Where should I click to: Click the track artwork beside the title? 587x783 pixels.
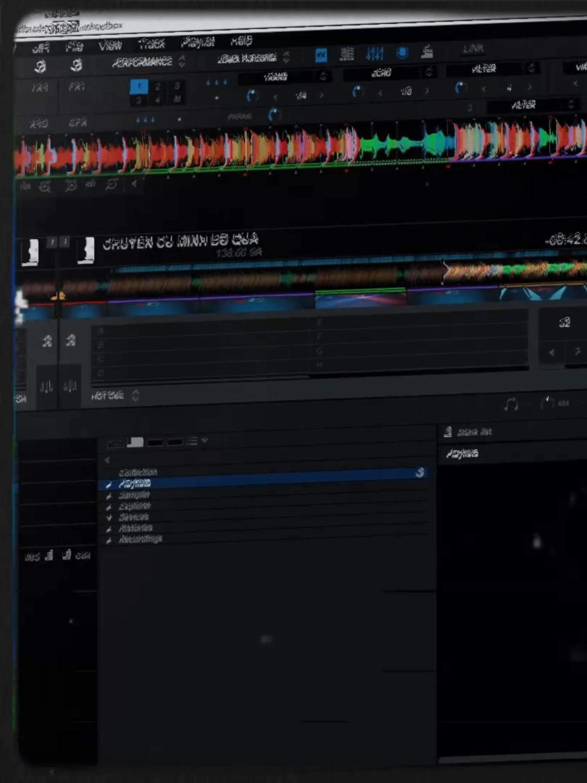point(86,250)
